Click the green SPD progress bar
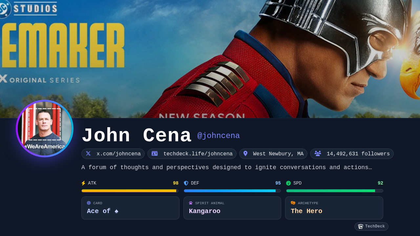420x236 pixels. point(335,191)
